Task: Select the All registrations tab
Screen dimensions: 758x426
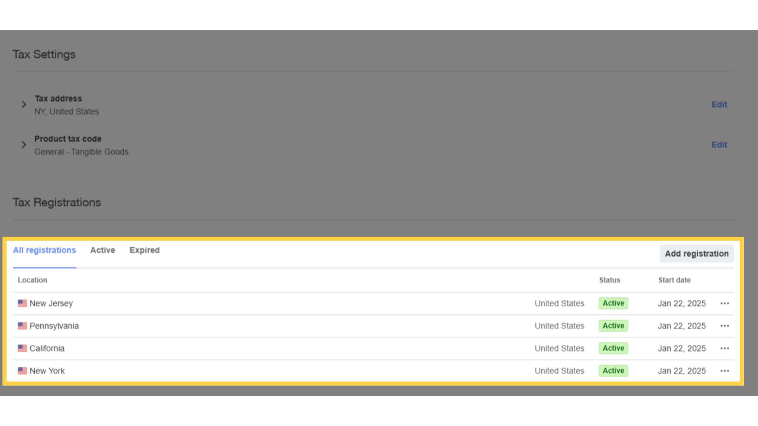Action: 44,250
